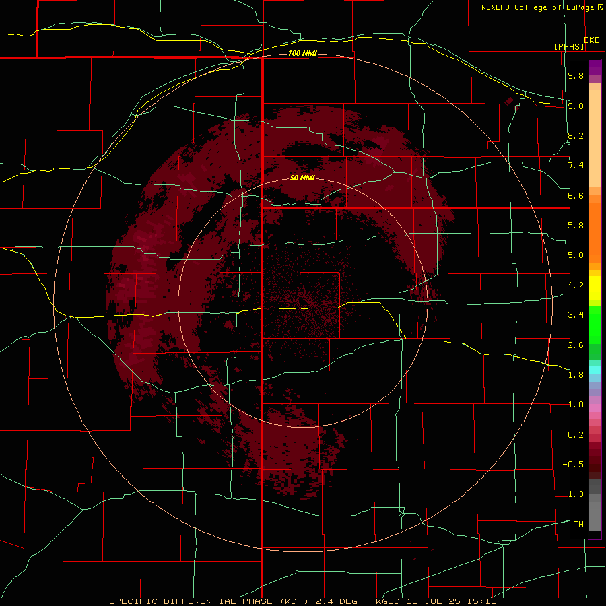Click the 9.0 legend value
The height and width of the screenshot is (606, 606).
[576, 106]
